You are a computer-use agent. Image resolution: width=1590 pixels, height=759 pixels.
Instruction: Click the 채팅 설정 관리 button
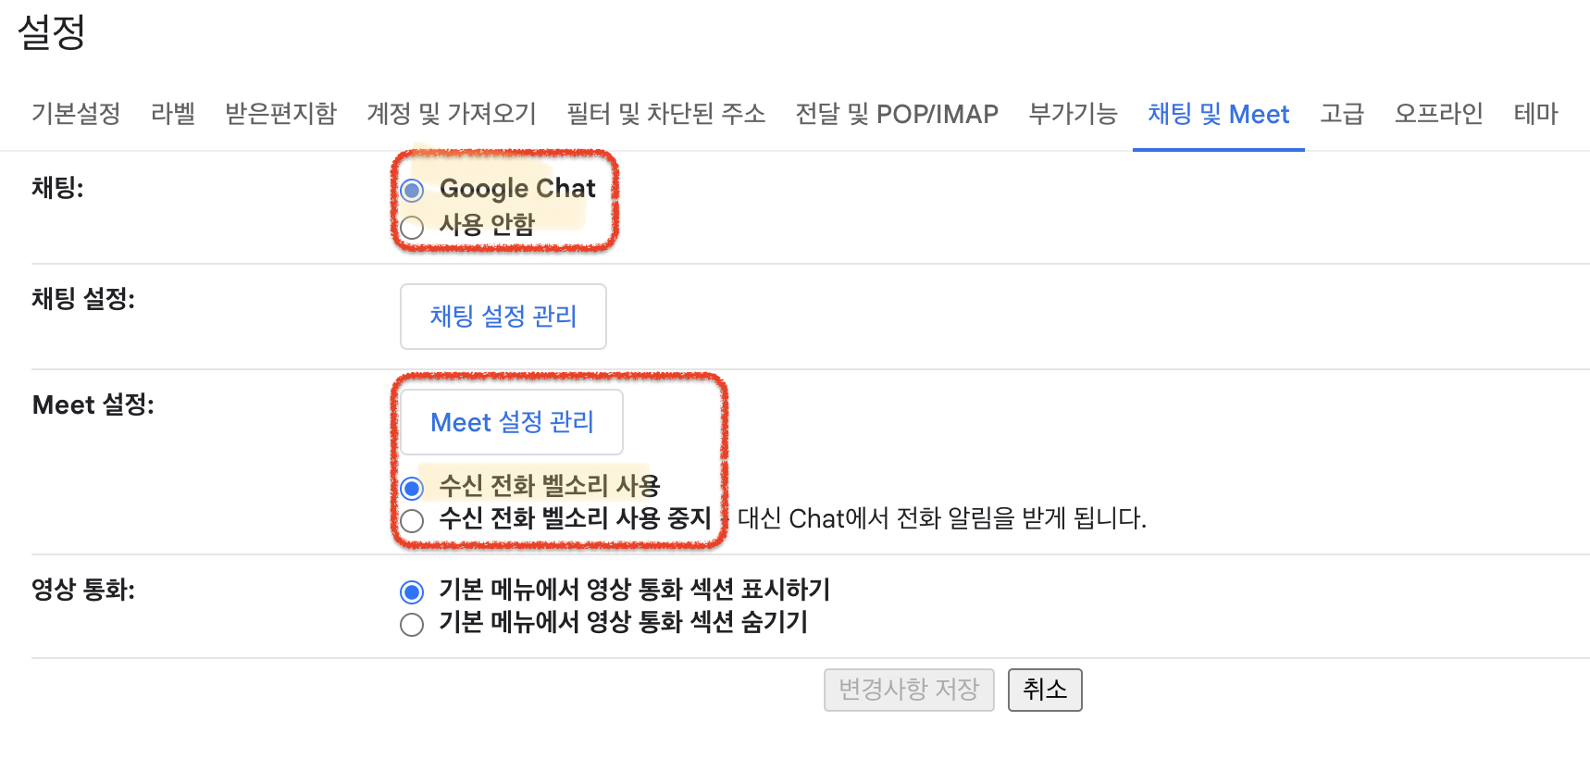[503, 317]
